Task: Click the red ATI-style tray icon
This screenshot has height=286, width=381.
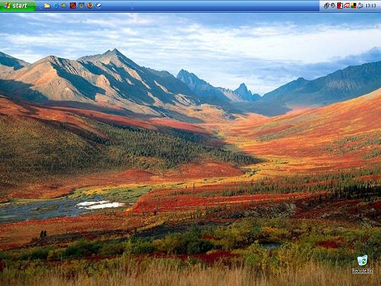Action: click(347, 5)
